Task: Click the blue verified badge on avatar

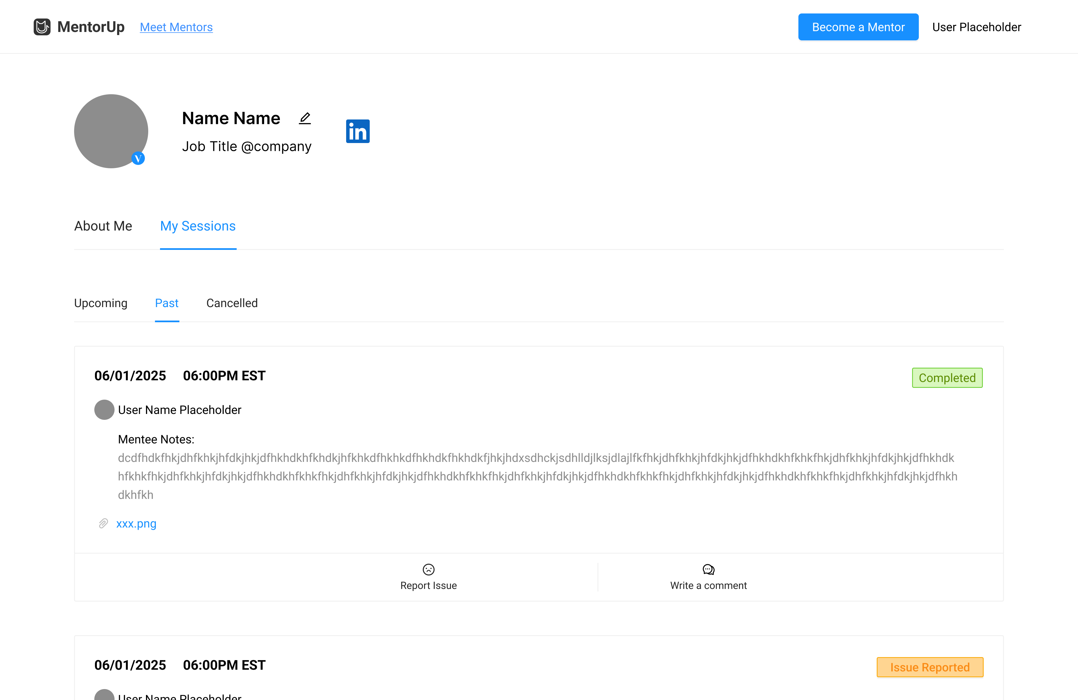Action: tap(138, 158)
